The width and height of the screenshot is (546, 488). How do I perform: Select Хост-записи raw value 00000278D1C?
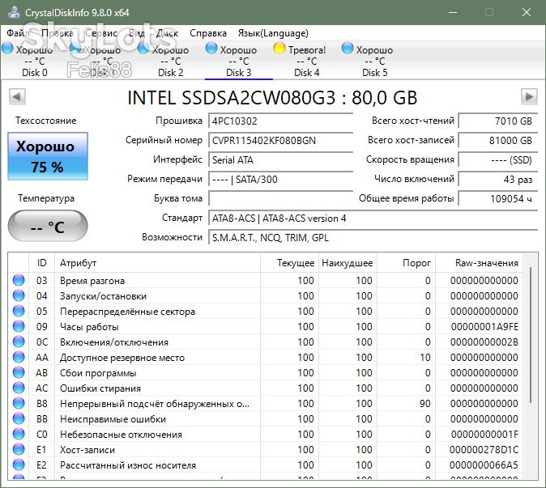(x=484, y=450)
